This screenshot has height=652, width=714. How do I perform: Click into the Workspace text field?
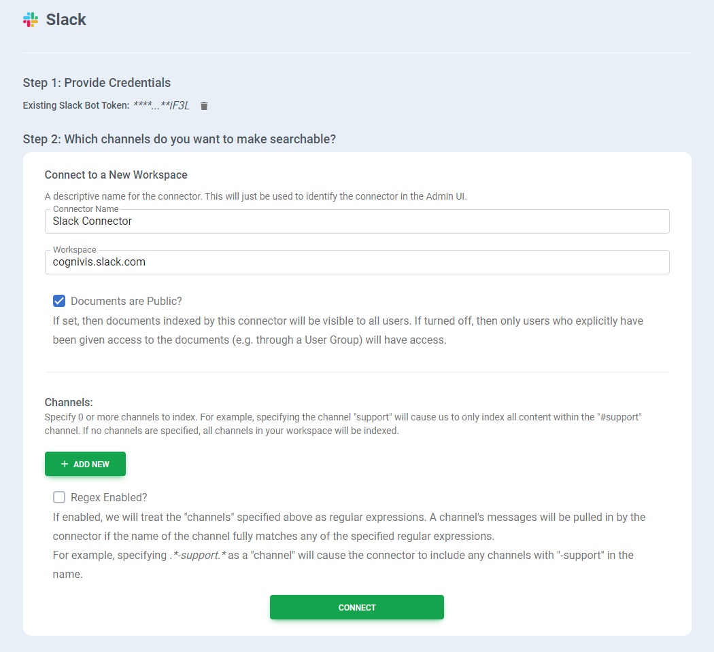(x=357, y=262)
